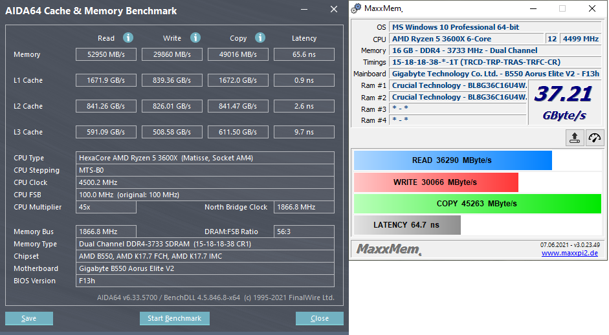Click L3 Cache Copy value 611.50 GB/s
This screenshot has width=609, height=335.
tap(238, 132)
